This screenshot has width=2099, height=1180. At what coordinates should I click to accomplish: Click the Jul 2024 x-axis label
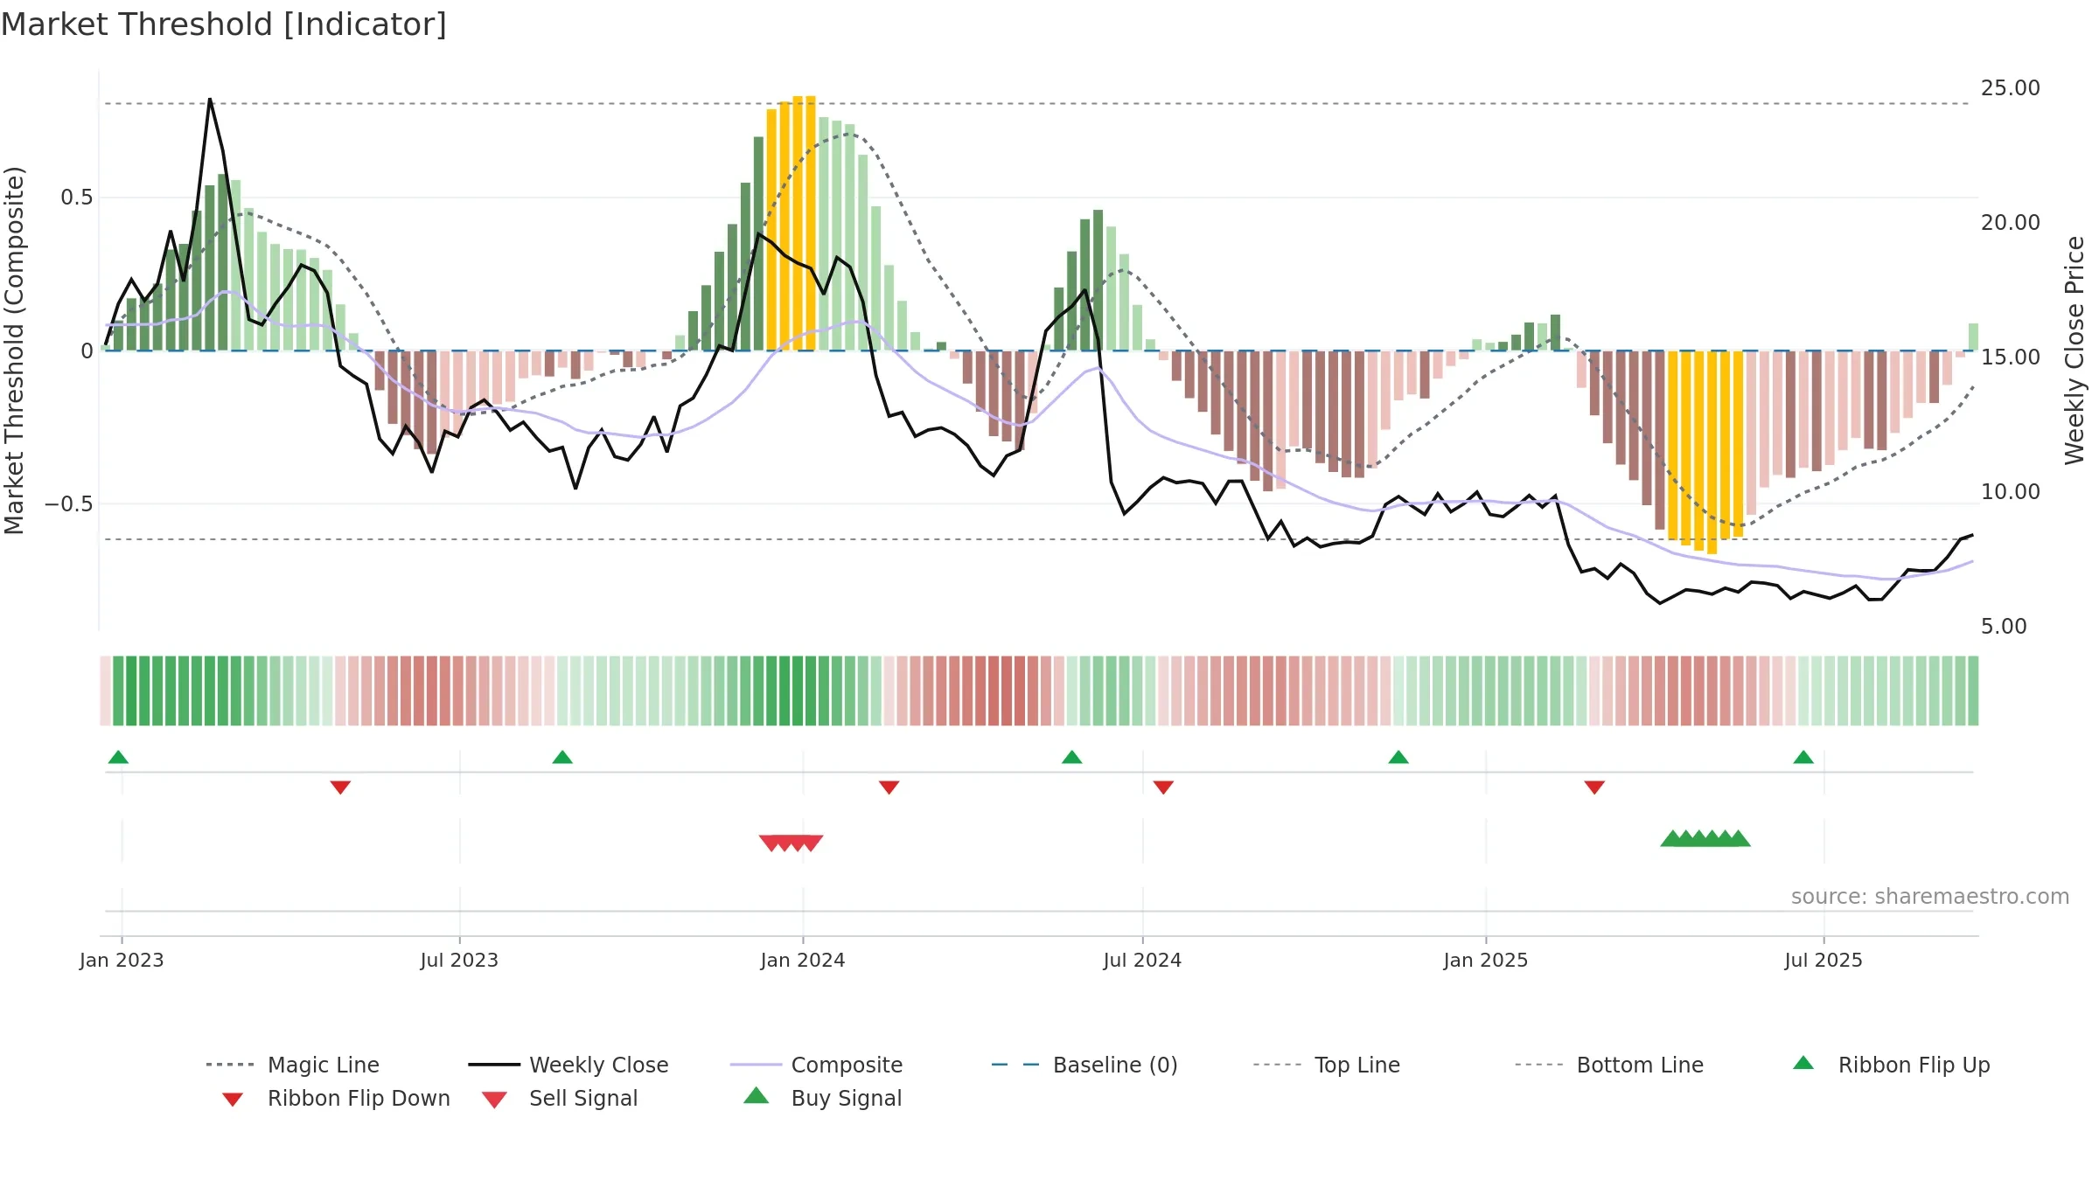coord(1142,960)
